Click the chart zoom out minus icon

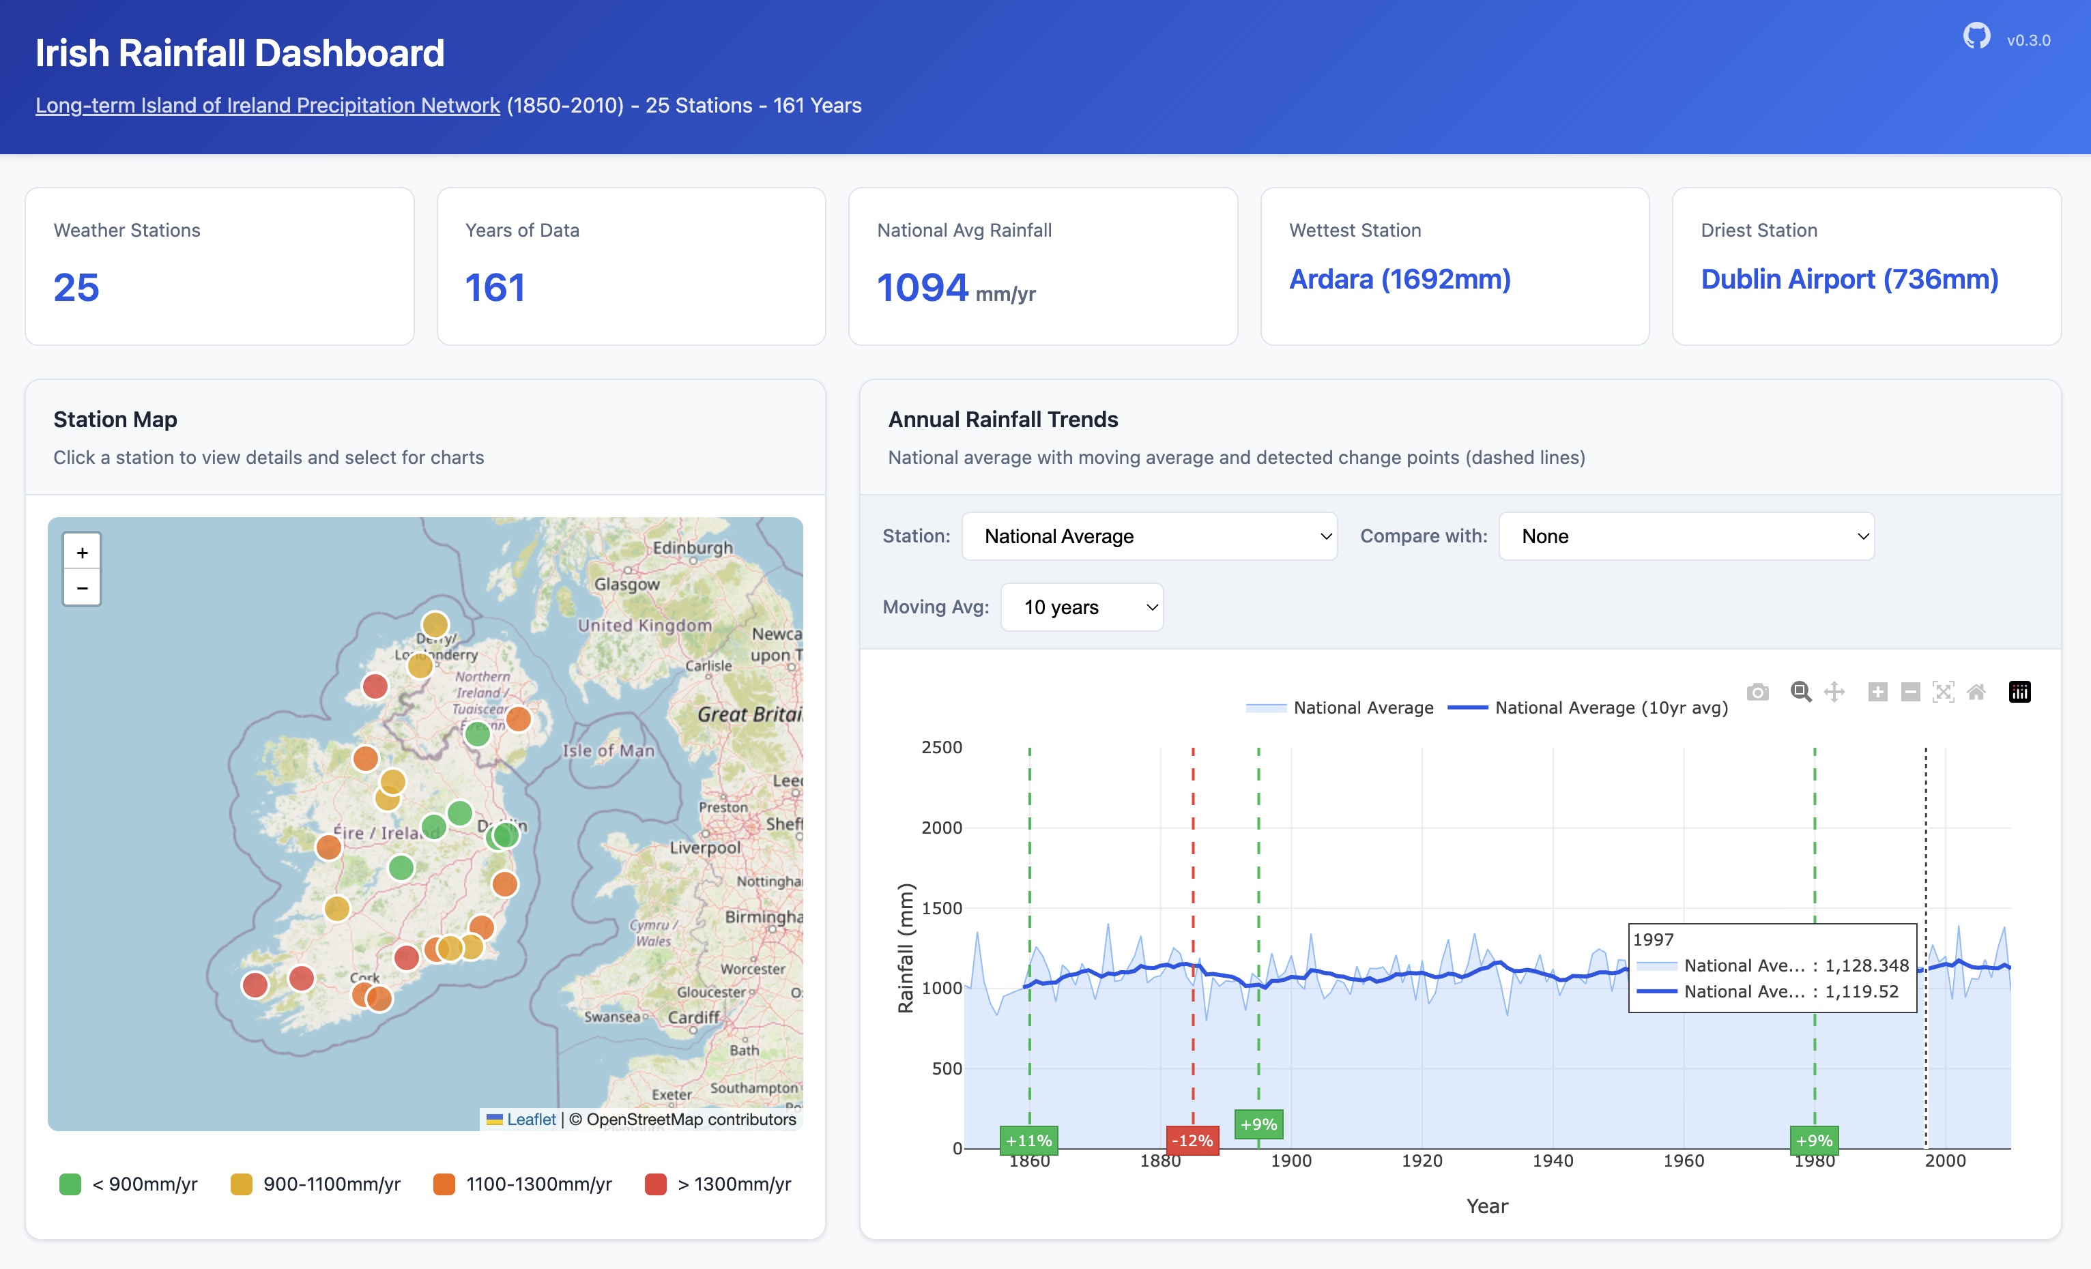point(1910,692)
